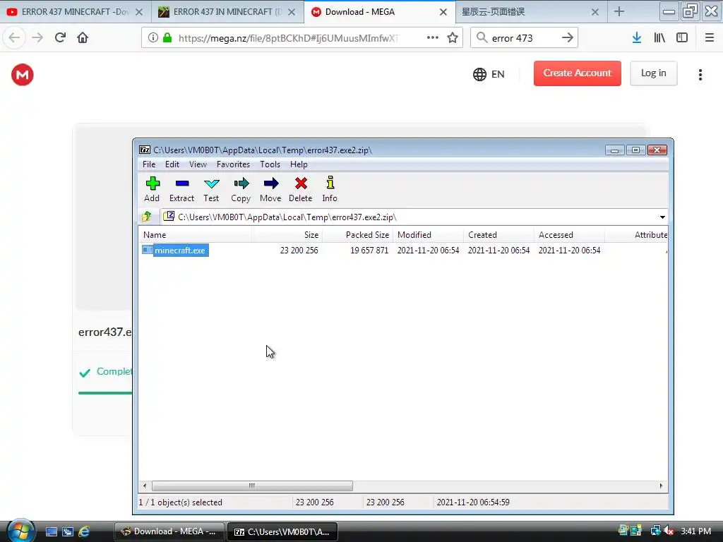Open the Firefox hamburger menu

710,38
